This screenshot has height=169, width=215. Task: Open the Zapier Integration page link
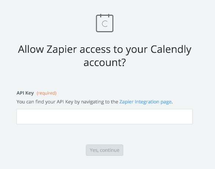145,102
